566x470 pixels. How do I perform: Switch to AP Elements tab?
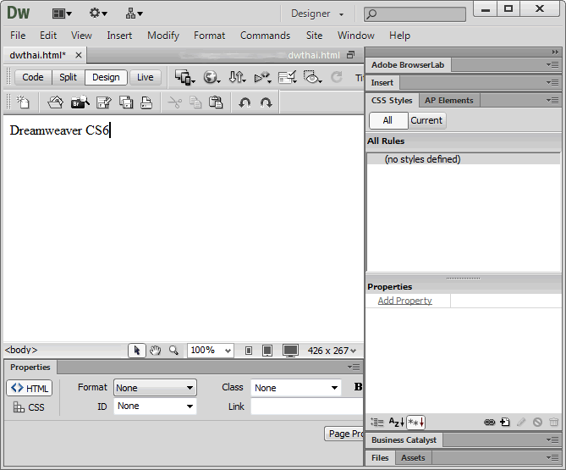click(x=449, y=101)
